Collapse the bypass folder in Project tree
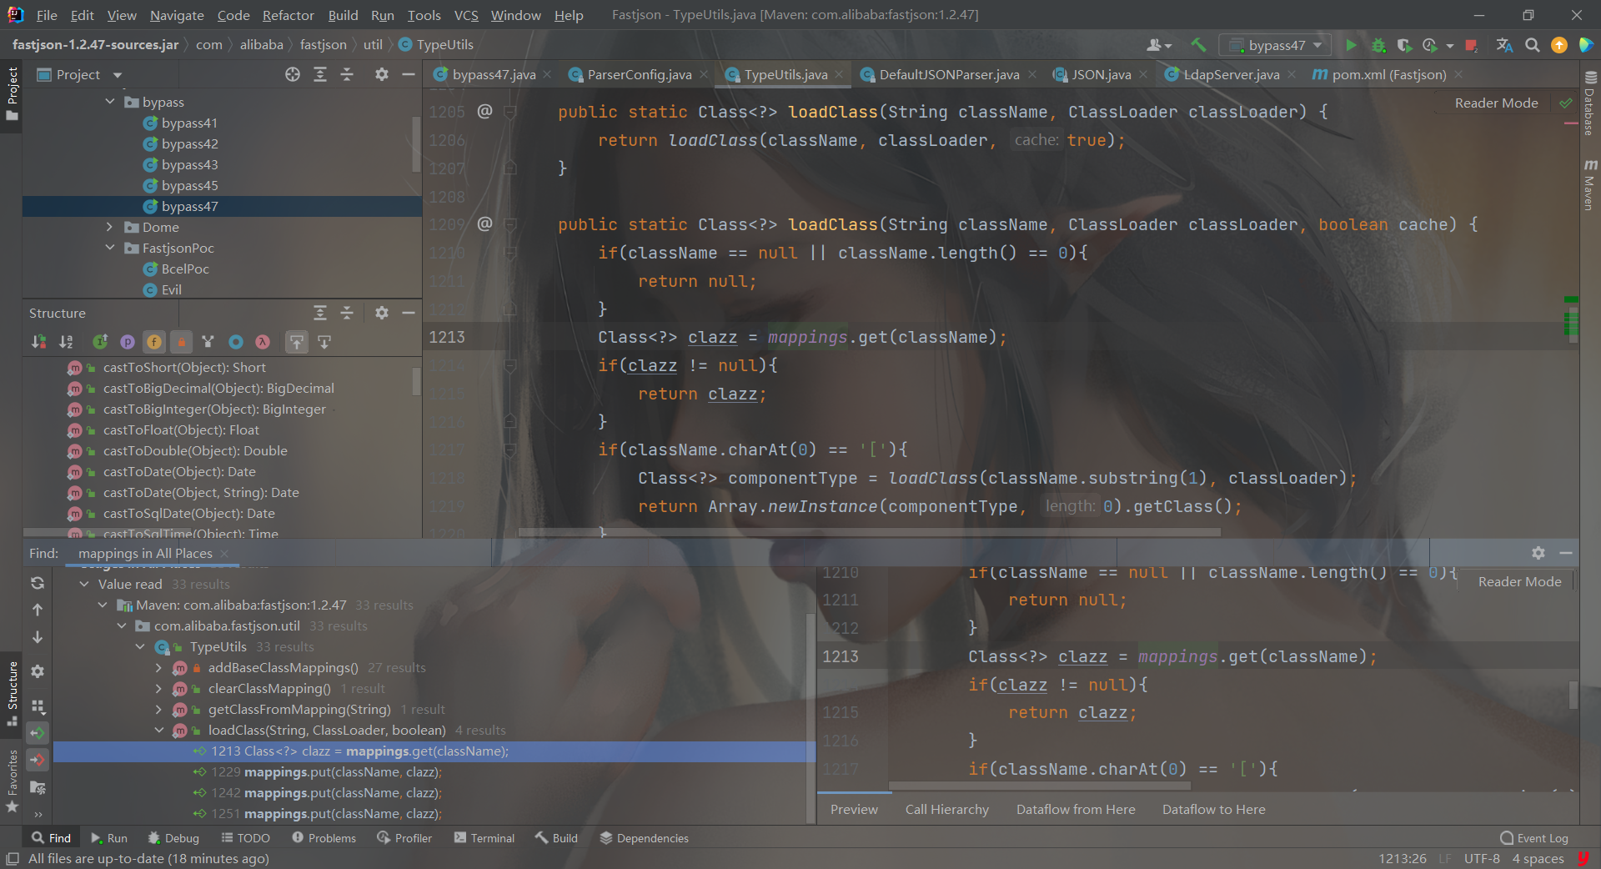 pos(110,102)
